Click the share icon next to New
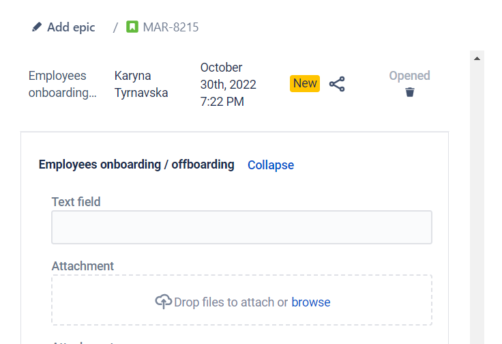Screen dimensions: 502x344 [337, 84]
